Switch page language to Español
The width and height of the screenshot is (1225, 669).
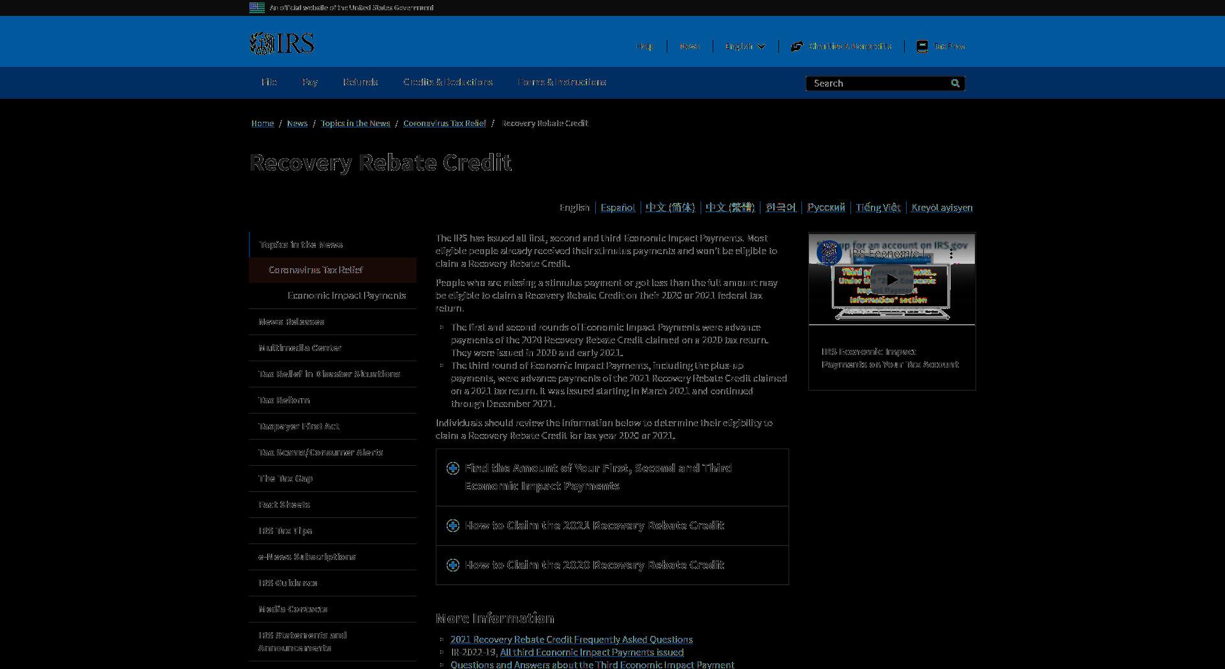click(x=618, y=208)
